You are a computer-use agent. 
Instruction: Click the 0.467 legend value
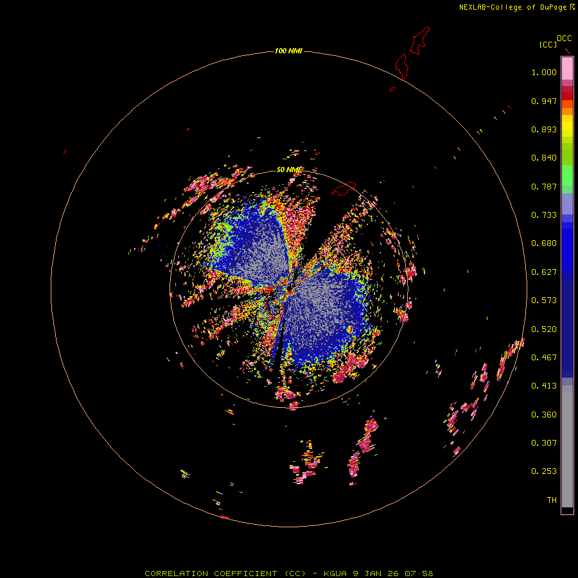(544, 358)
